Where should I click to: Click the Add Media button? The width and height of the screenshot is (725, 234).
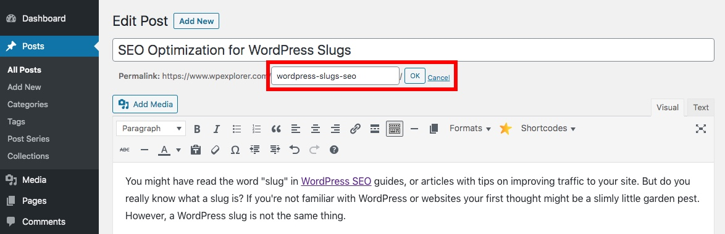pos(145,104)
